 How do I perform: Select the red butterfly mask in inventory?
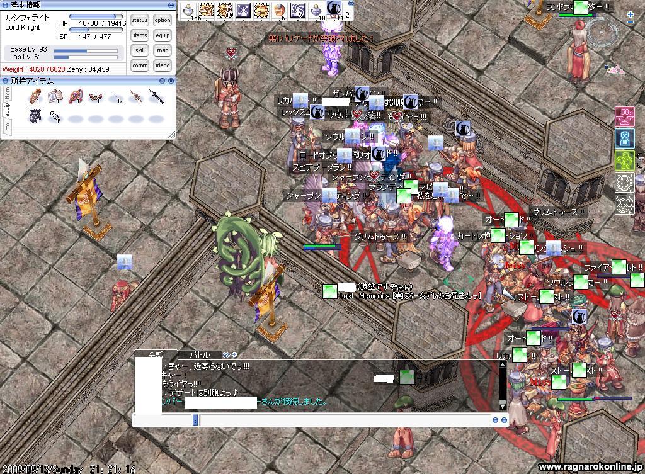pos(96,98)
